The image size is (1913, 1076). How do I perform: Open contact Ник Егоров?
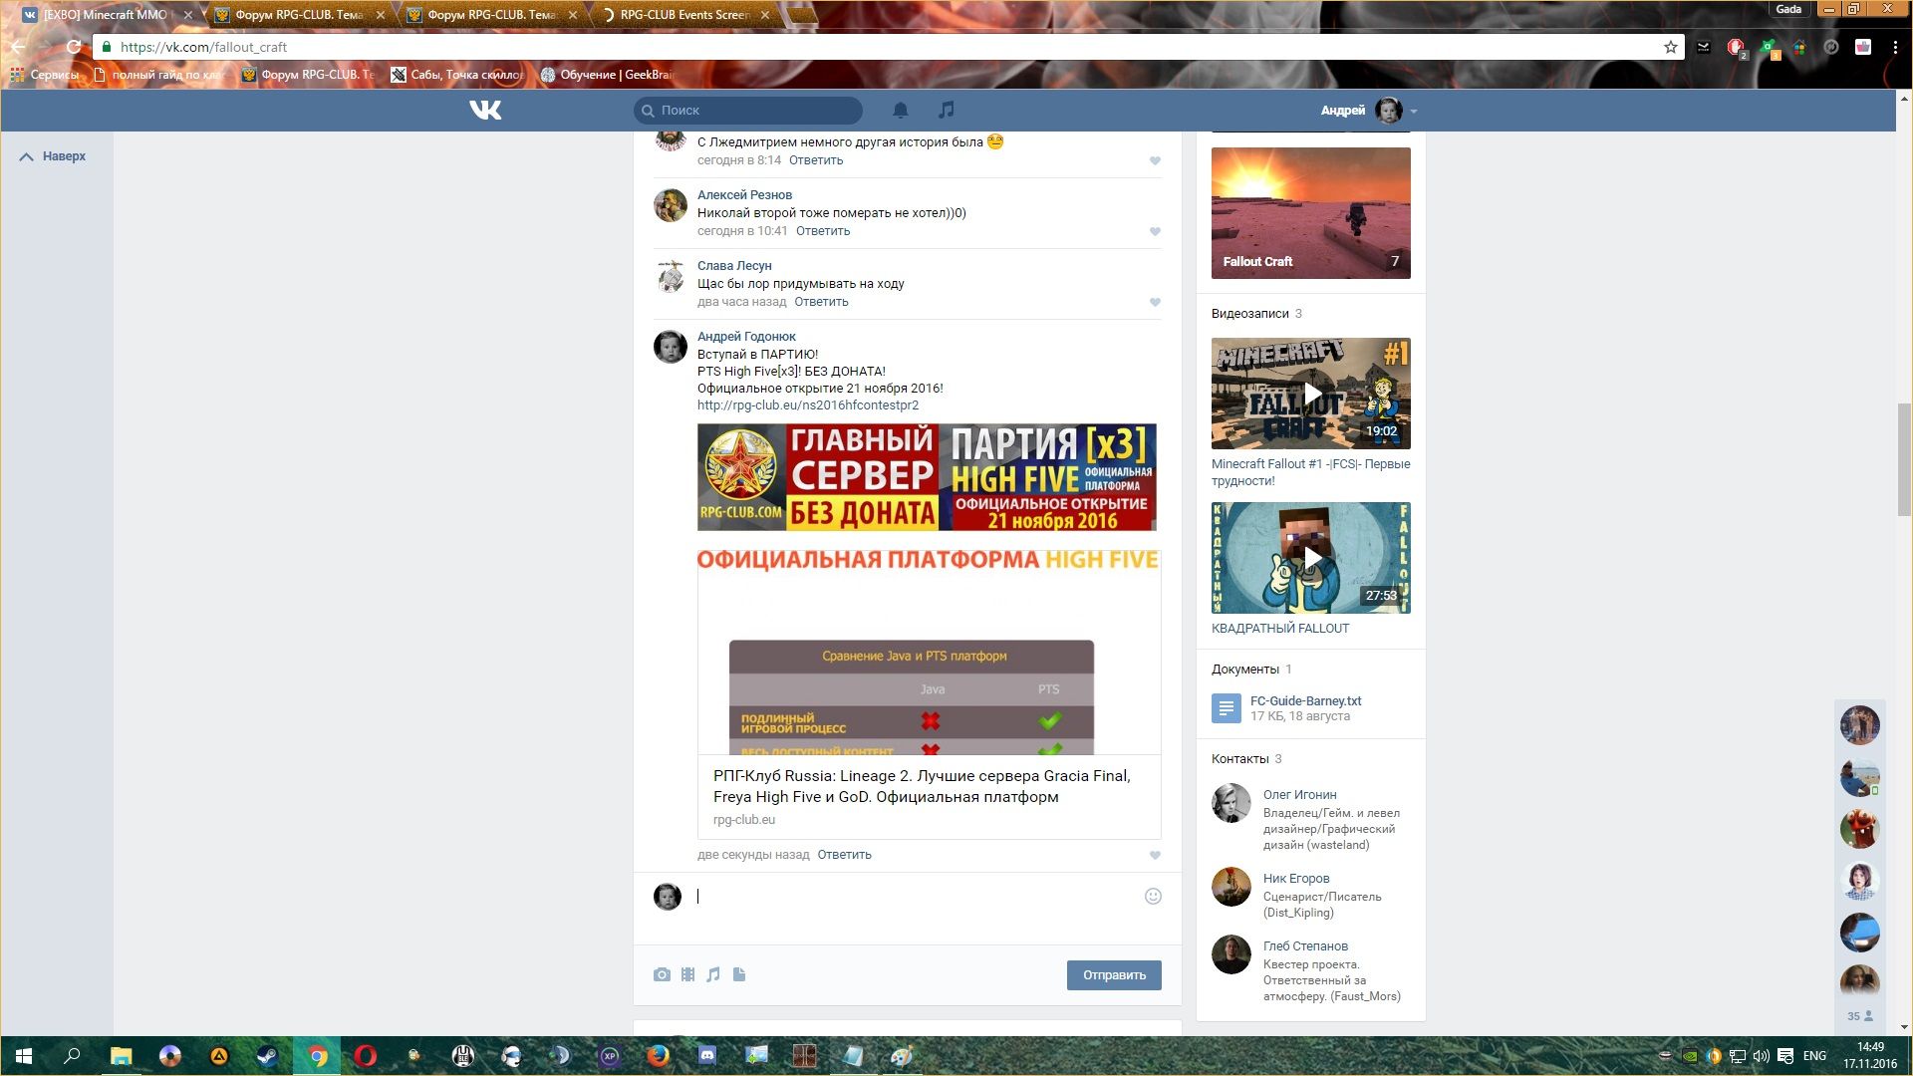pos(1296,879)
